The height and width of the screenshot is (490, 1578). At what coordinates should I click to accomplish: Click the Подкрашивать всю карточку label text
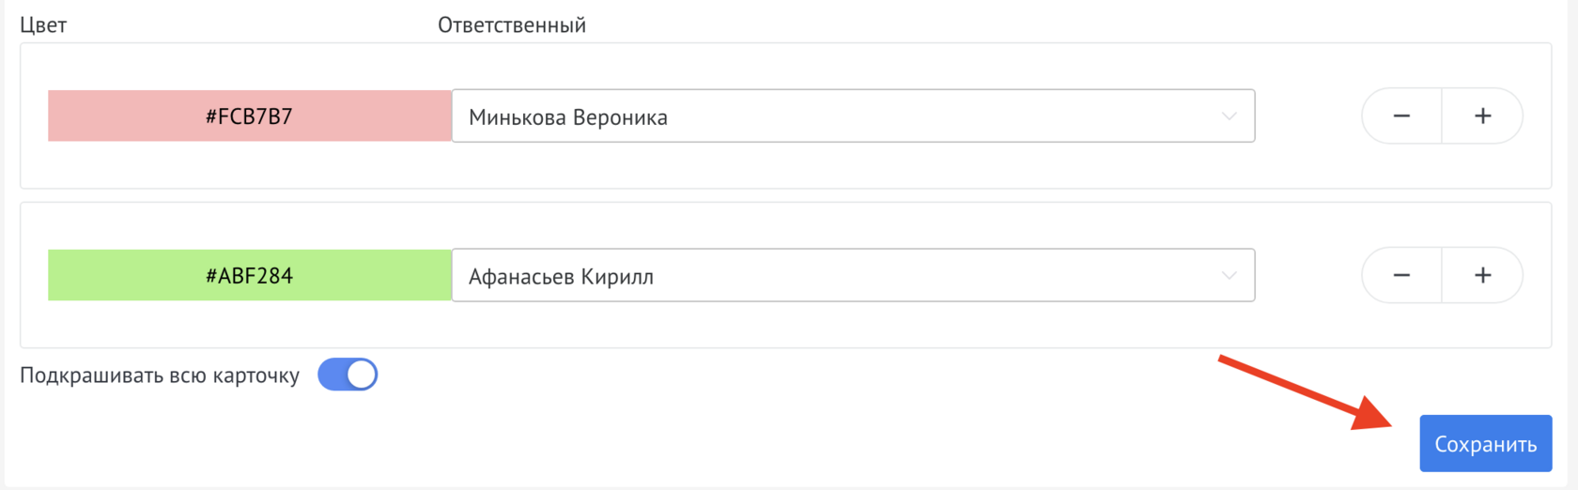coord(160,375)
